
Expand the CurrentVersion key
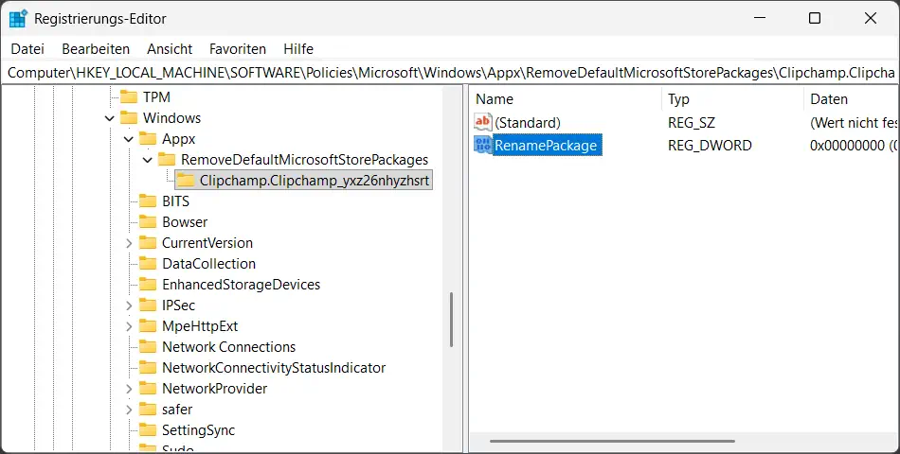coord(128,243)
